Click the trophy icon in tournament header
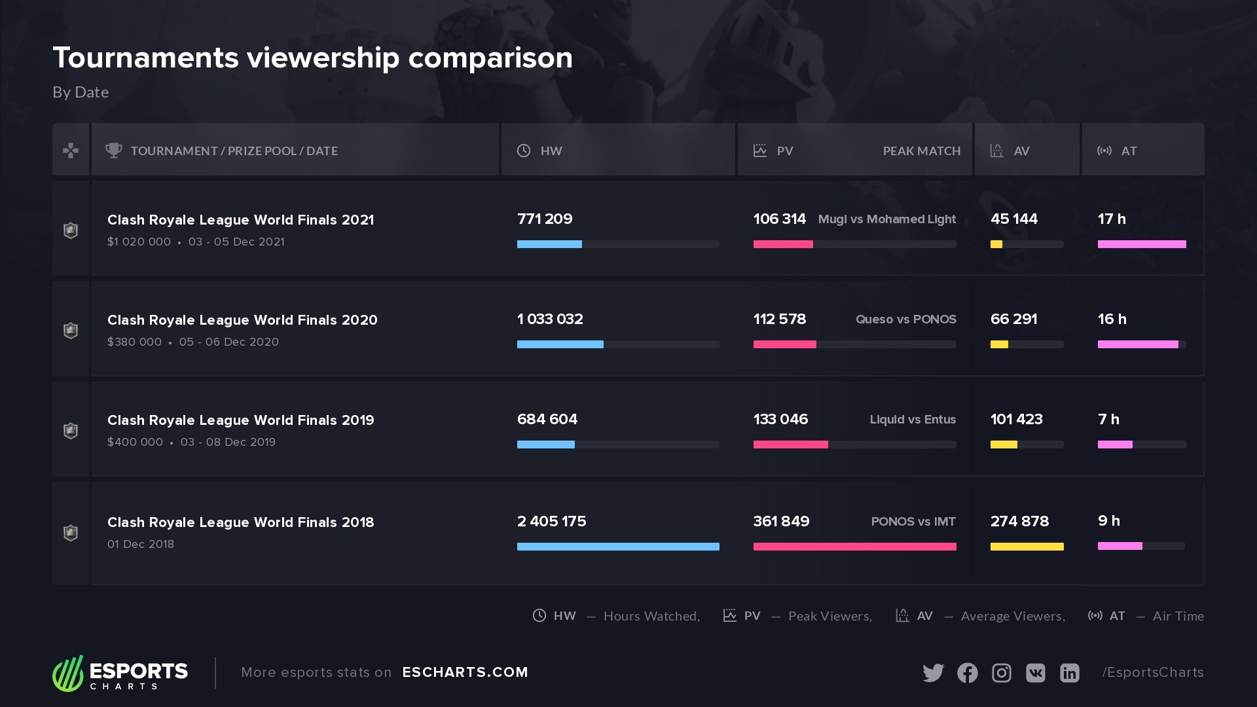 (114, 151)
